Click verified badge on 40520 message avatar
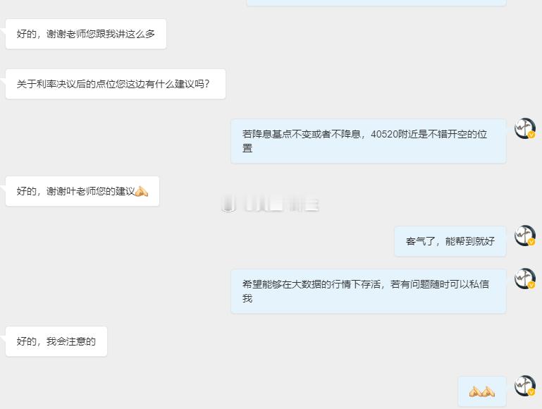This screenshot has width=542, height=409. coord(531,135)
